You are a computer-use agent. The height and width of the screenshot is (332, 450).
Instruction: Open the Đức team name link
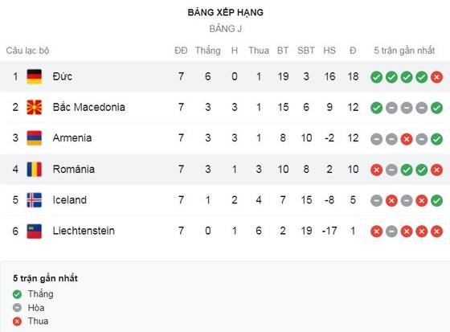point(63,76)
